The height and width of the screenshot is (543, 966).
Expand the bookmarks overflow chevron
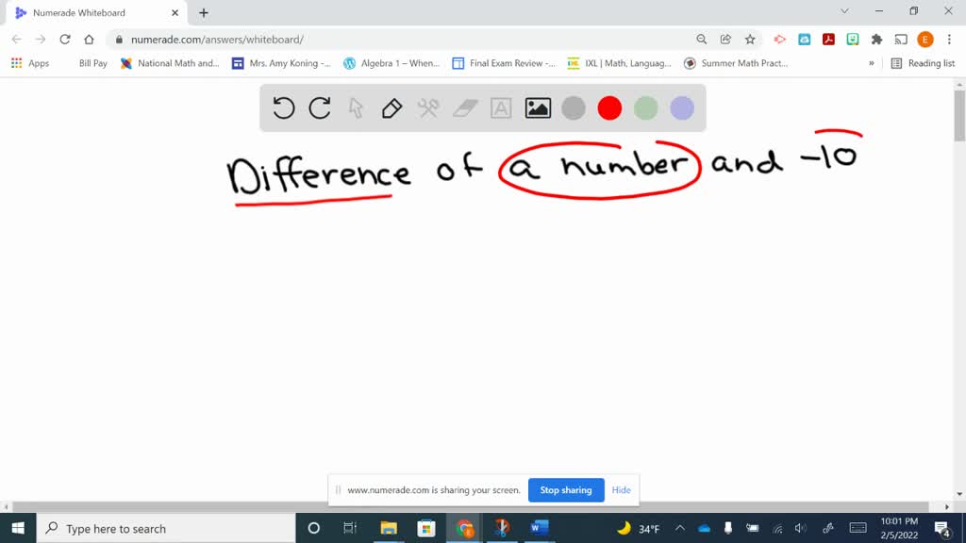click(x=873, y=63)
